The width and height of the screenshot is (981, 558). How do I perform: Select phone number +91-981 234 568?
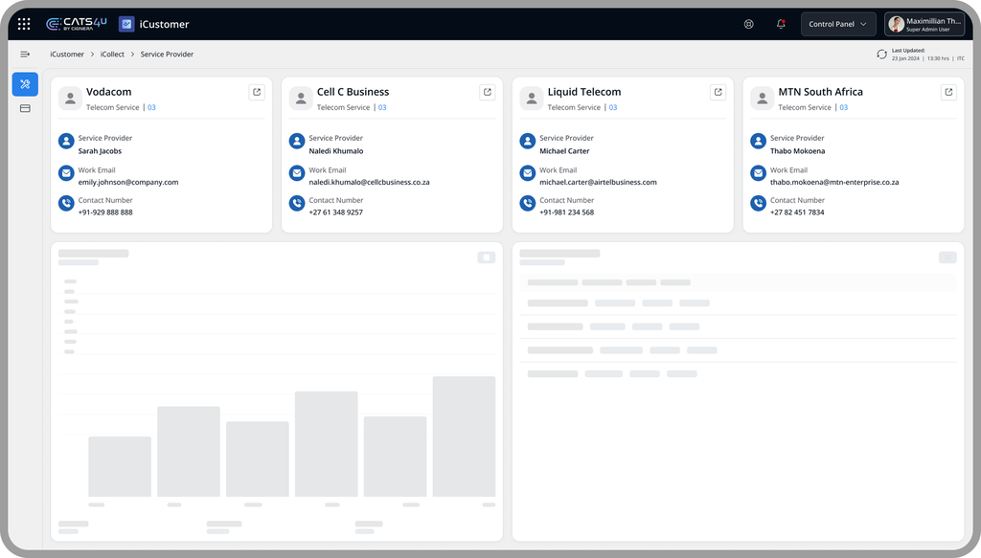567,212
